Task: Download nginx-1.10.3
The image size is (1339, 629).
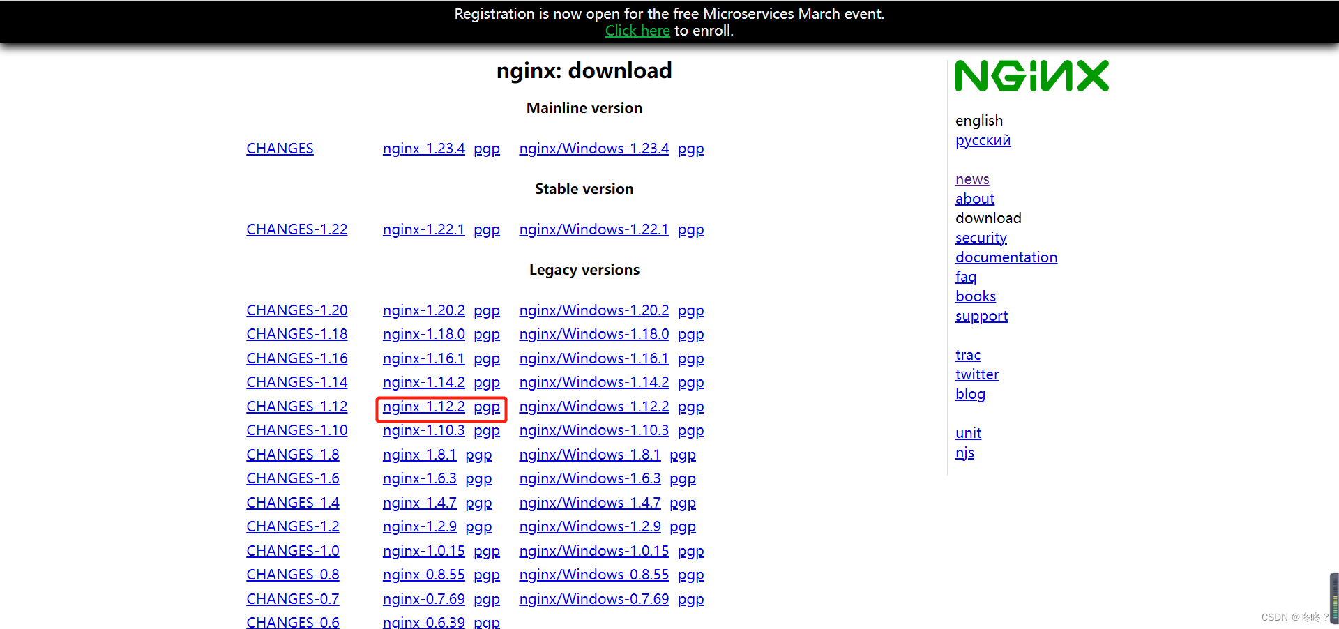Action: pyautogui.click(x=423, y=430)
